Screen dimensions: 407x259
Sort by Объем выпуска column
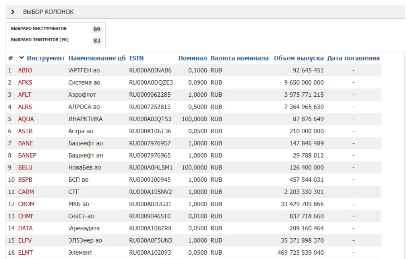298,58
